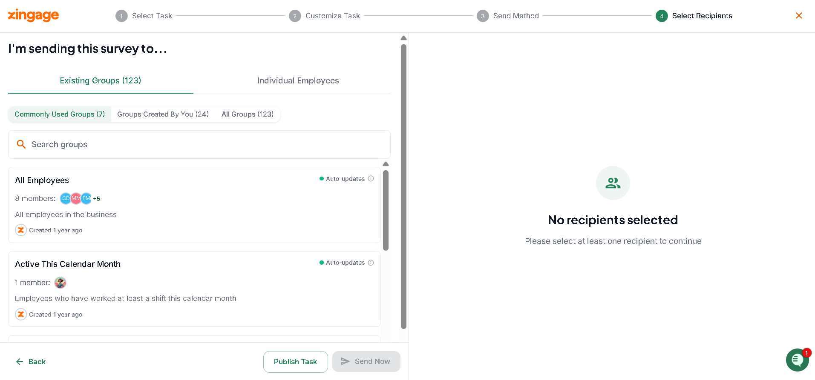
Task: Click Zingage creator icon on All Employees card
Action: point(21,230)
